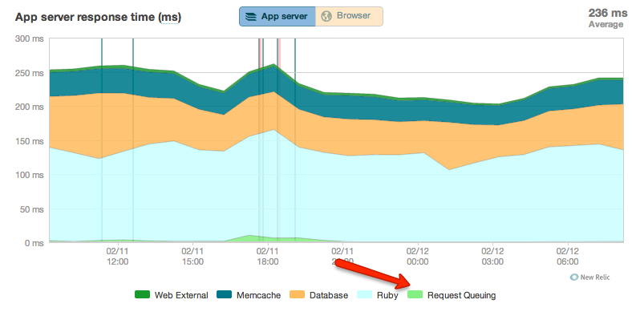Toggle the Web External series label

tap(181, 295)
